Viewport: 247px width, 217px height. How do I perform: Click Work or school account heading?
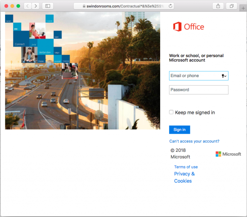coord(196,58)
